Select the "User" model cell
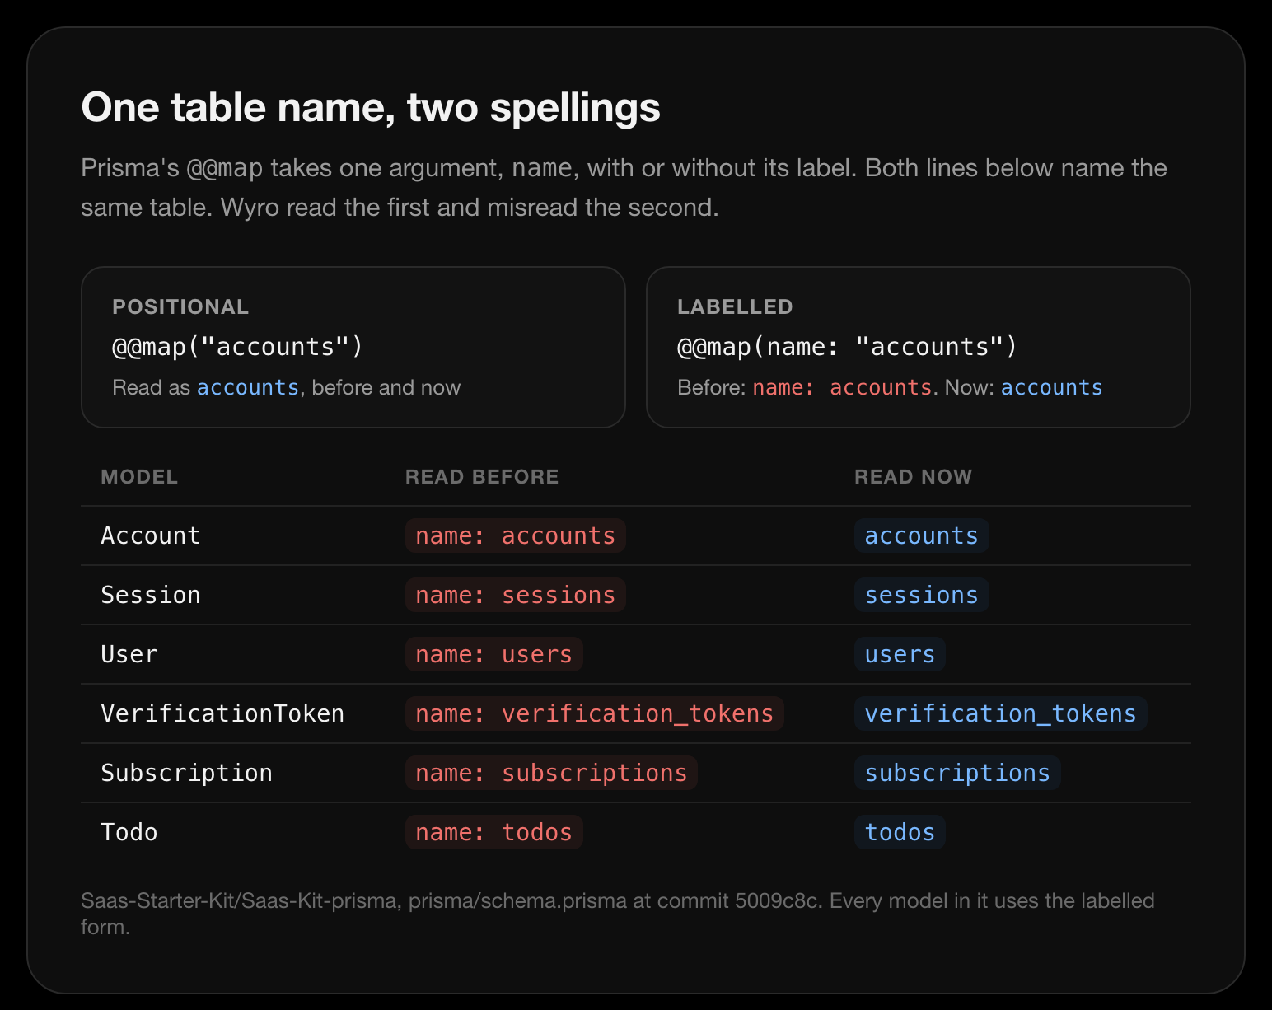The height and width of the screenshot is (1010, 1272). point(129,654)
